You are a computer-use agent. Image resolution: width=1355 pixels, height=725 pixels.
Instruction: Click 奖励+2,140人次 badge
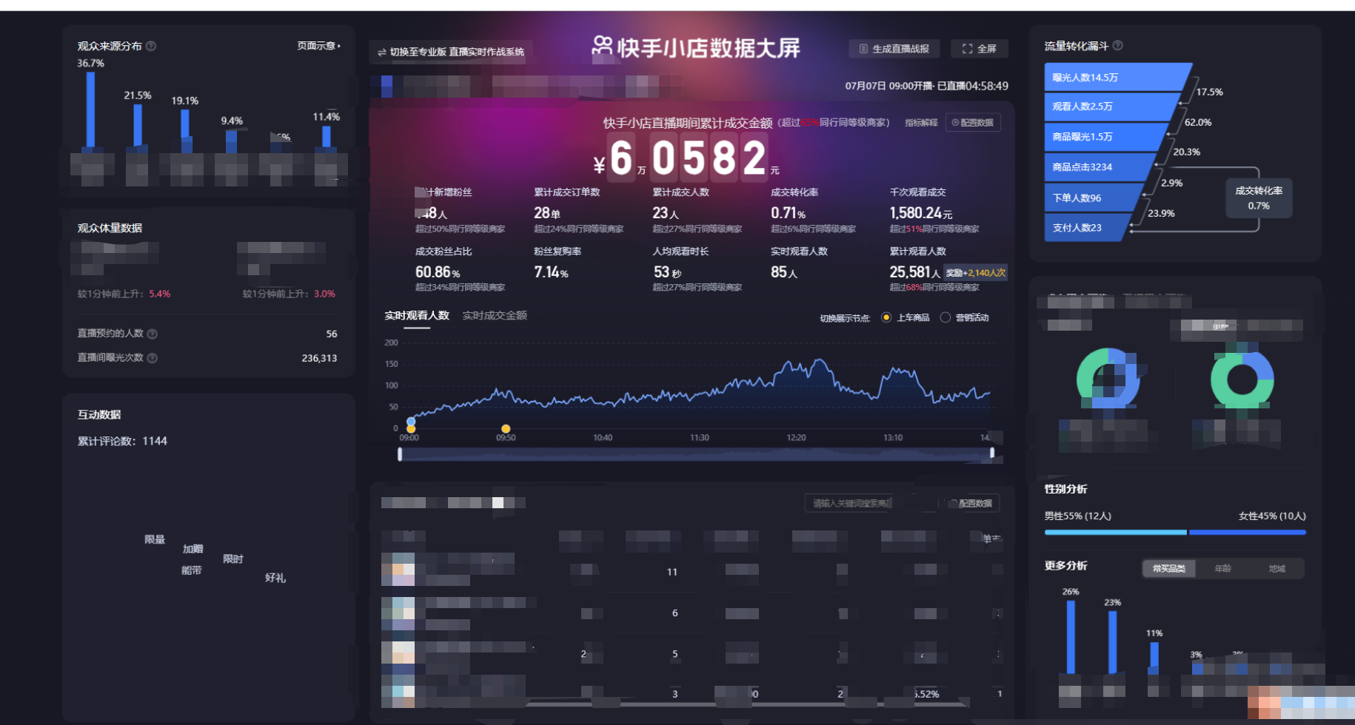point(976,273)
